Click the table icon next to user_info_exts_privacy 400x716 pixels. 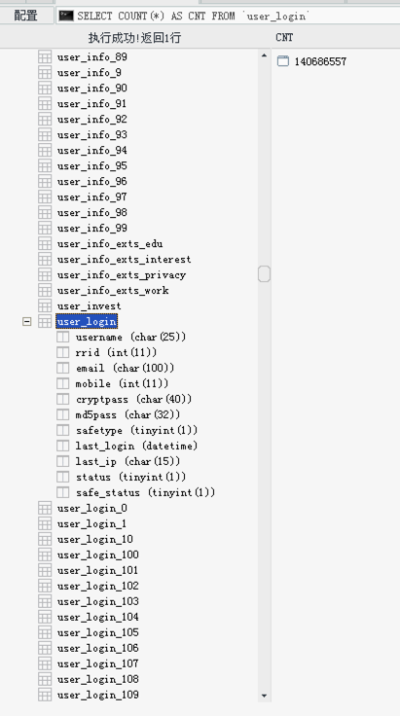pos(45,275)
